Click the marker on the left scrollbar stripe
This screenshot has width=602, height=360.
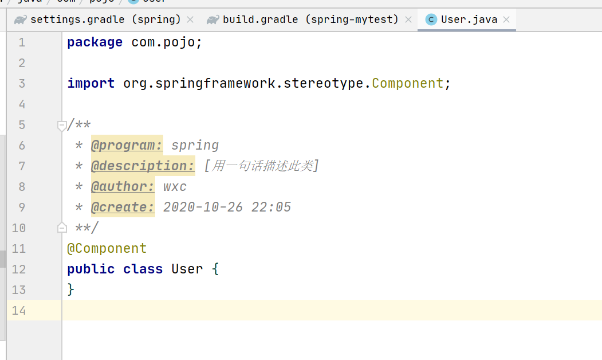click(x=2, y=259)
